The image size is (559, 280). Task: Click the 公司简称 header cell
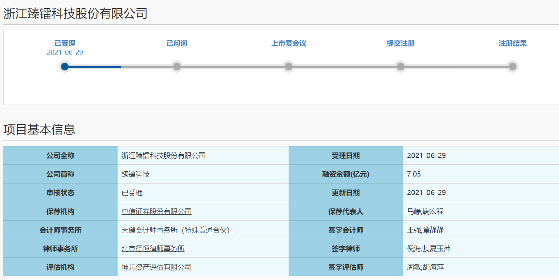tap(60, 174)
